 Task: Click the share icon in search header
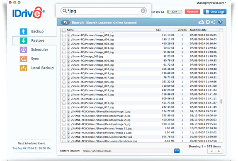click(213, 22)
